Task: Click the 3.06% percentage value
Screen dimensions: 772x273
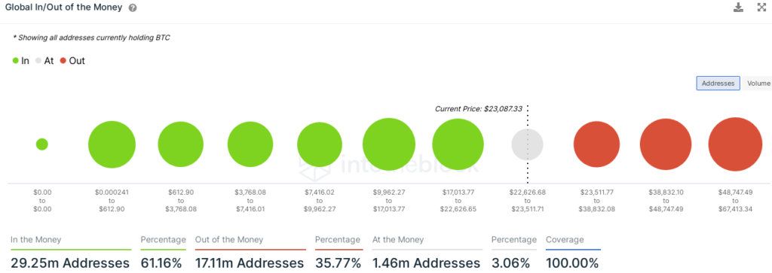Action: (510, 262)
